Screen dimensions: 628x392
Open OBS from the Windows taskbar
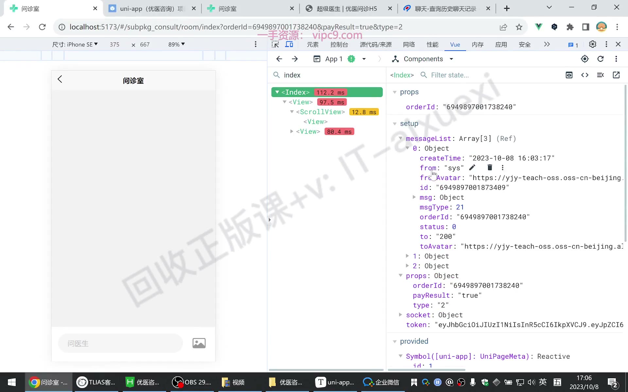192,382
